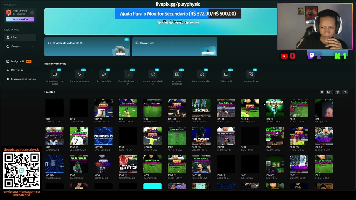Open project 1007 with 17:46 duration

tap(250, 136)
